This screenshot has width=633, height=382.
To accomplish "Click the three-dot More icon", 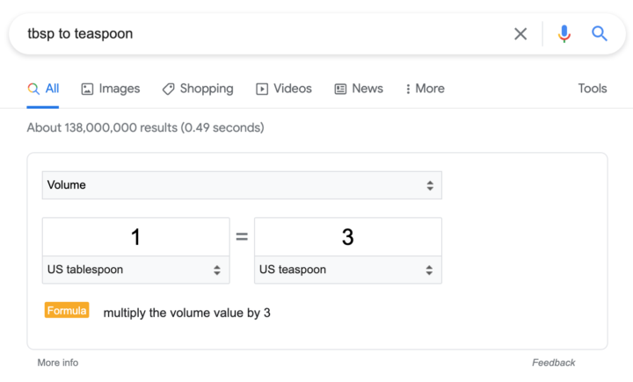I will [408, 89].
